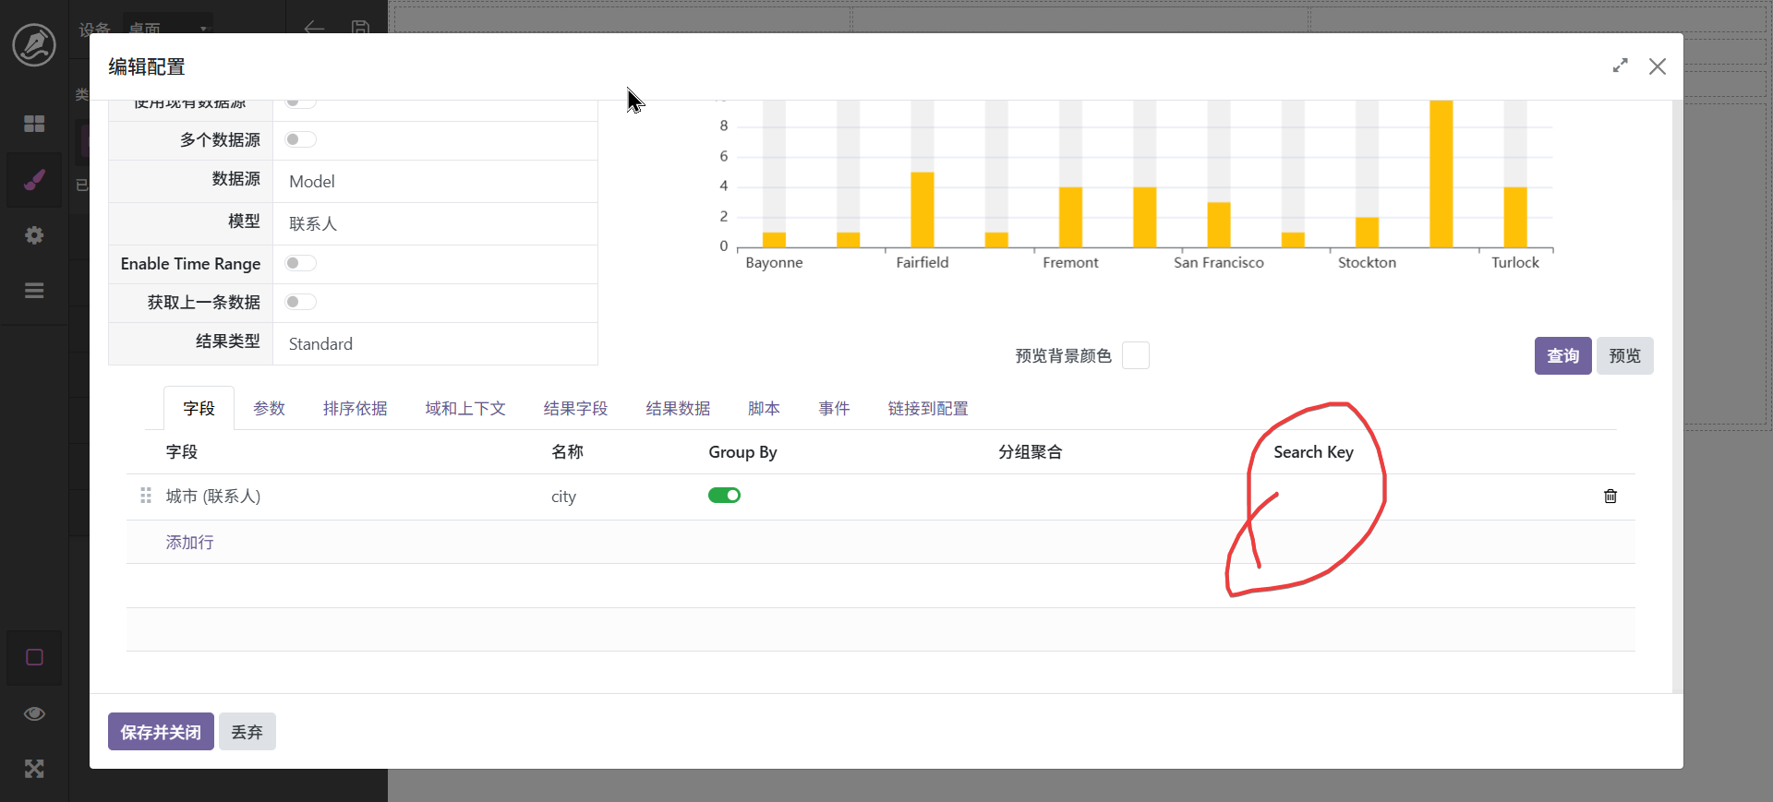The width and height of the screenshot is (1773, 802).
Task: Switch to the 参数 tab
Action: (269, 409)
